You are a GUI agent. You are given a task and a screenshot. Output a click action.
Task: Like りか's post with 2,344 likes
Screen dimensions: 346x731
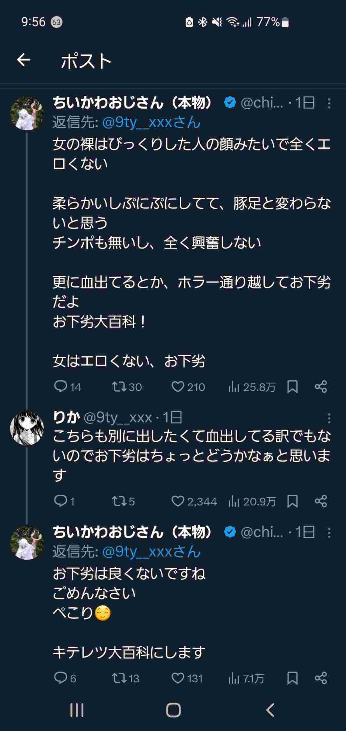click(178, 501)
